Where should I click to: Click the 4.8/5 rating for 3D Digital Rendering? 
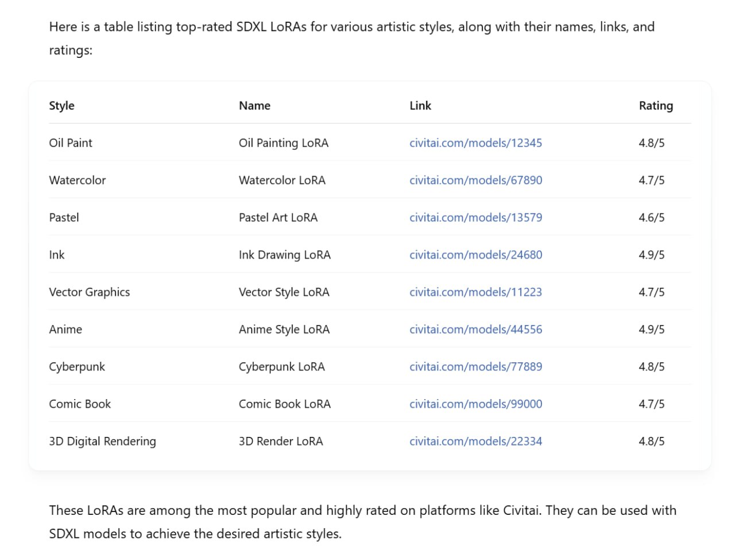click(652, 441)
